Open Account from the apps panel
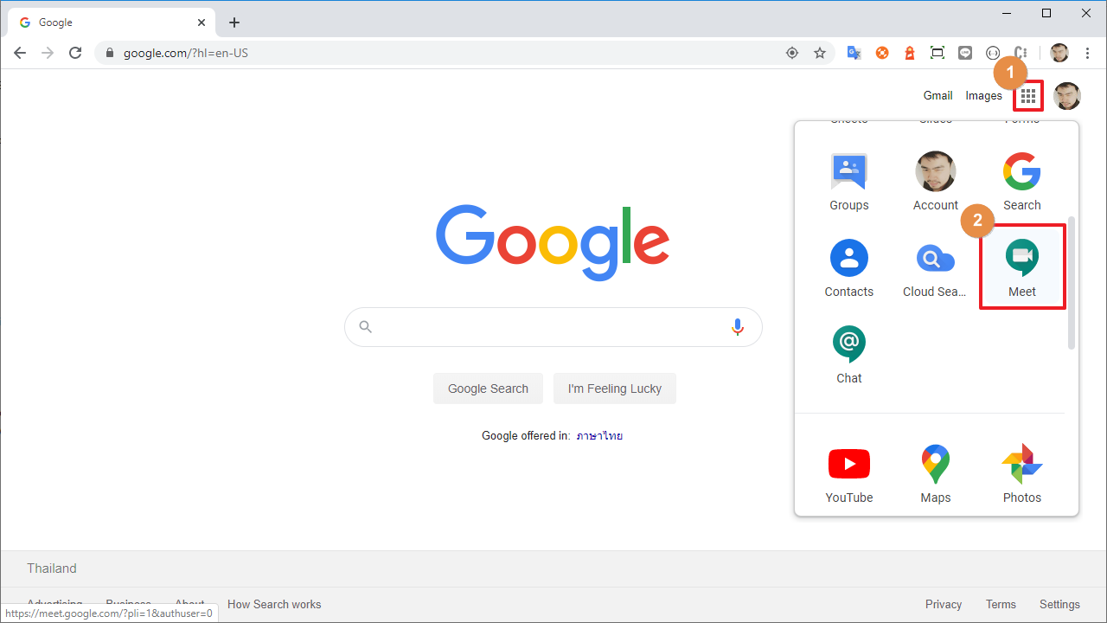 936,183
